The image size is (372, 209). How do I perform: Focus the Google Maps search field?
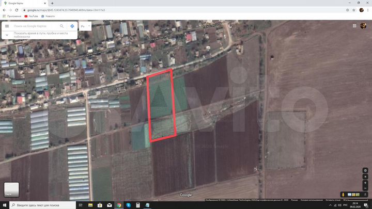36,26
